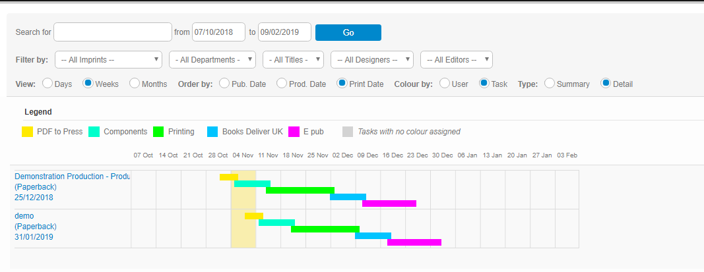Open the All Titles dropdown

click(x=293, y=60)
